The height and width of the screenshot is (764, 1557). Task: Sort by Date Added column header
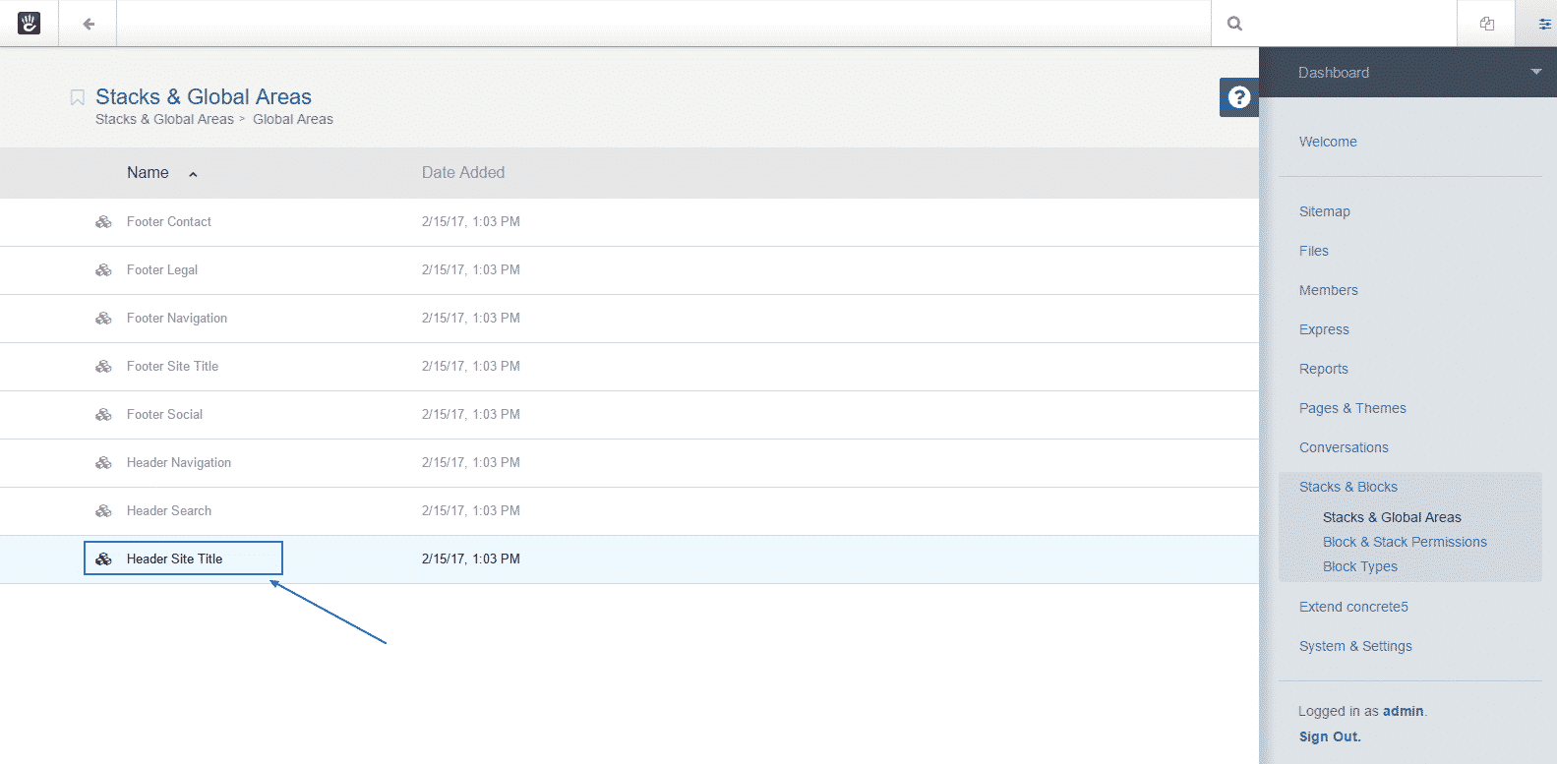[463, 172]
